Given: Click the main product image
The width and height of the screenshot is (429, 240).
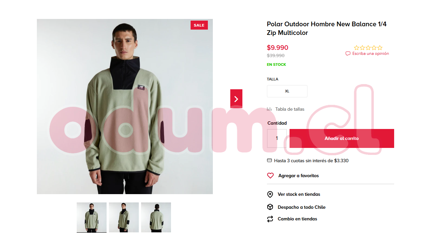Looking at the screenshot, I should 125,106.
